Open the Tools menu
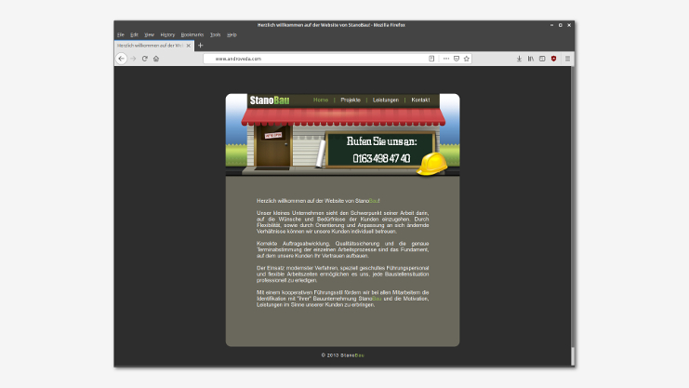This screenshot has height=388, width=689. click(216, 34)
